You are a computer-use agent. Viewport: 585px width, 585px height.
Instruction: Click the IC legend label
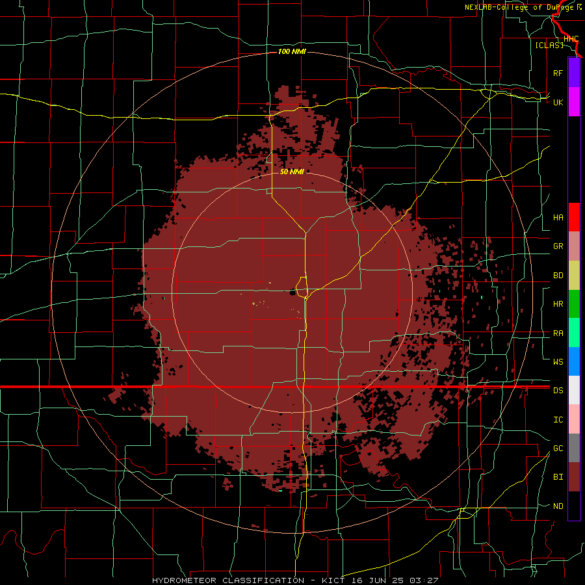[x=558, y=420]
